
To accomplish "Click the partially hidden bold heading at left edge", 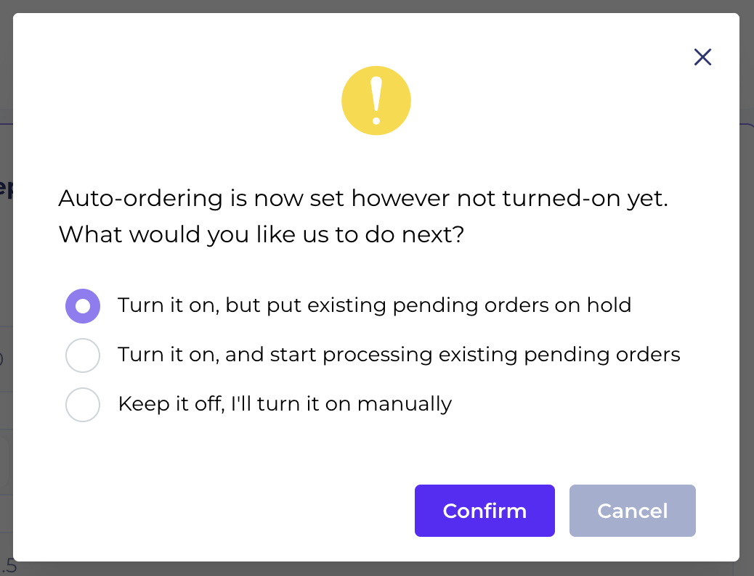I will tap(6, 189).
